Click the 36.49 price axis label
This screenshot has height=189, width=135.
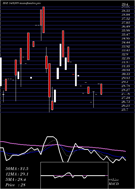(x=126, y=27)
